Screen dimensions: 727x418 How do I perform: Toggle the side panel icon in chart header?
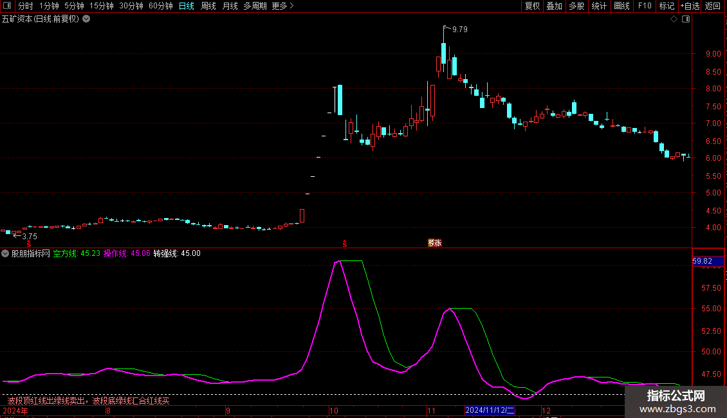pyautogui.click(x=686, y=19)
